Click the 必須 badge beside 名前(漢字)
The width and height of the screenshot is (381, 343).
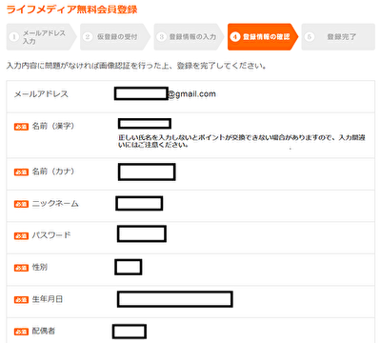(21, 127)
